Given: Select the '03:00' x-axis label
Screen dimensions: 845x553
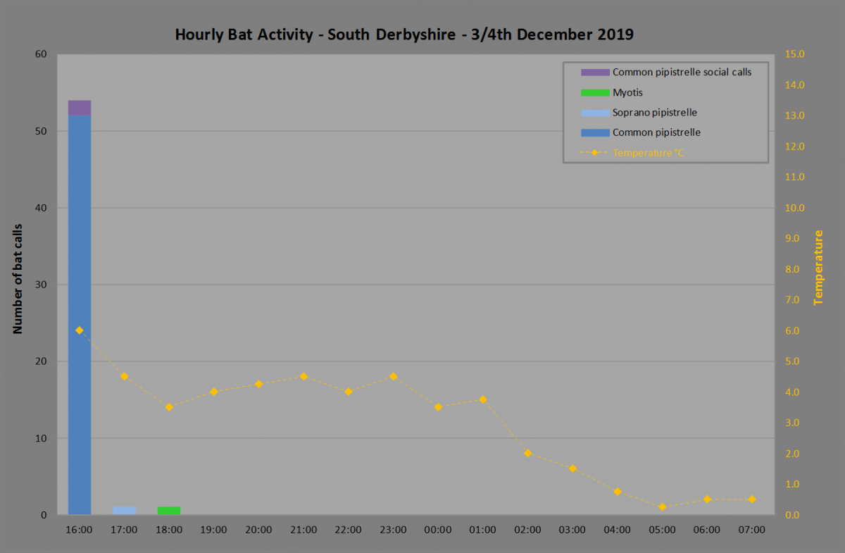Looking at the screenshot, I should tap(572, 530).
